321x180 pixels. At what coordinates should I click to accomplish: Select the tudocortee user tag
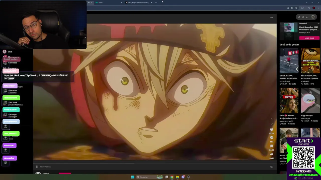pyautogui.click(x=9, y=145)
